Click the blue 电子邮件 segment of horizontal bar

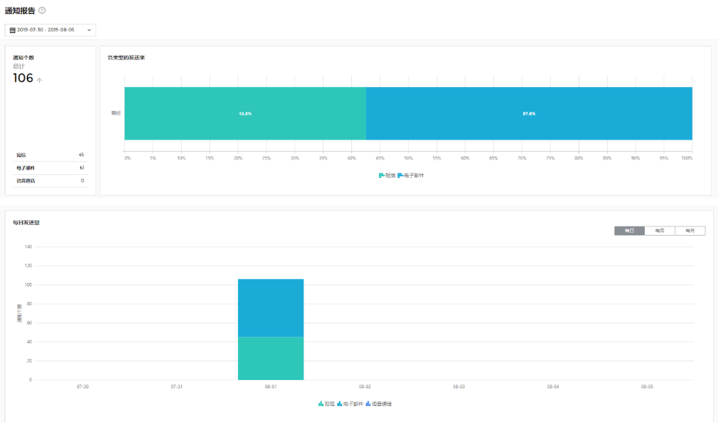coord(528,113)
